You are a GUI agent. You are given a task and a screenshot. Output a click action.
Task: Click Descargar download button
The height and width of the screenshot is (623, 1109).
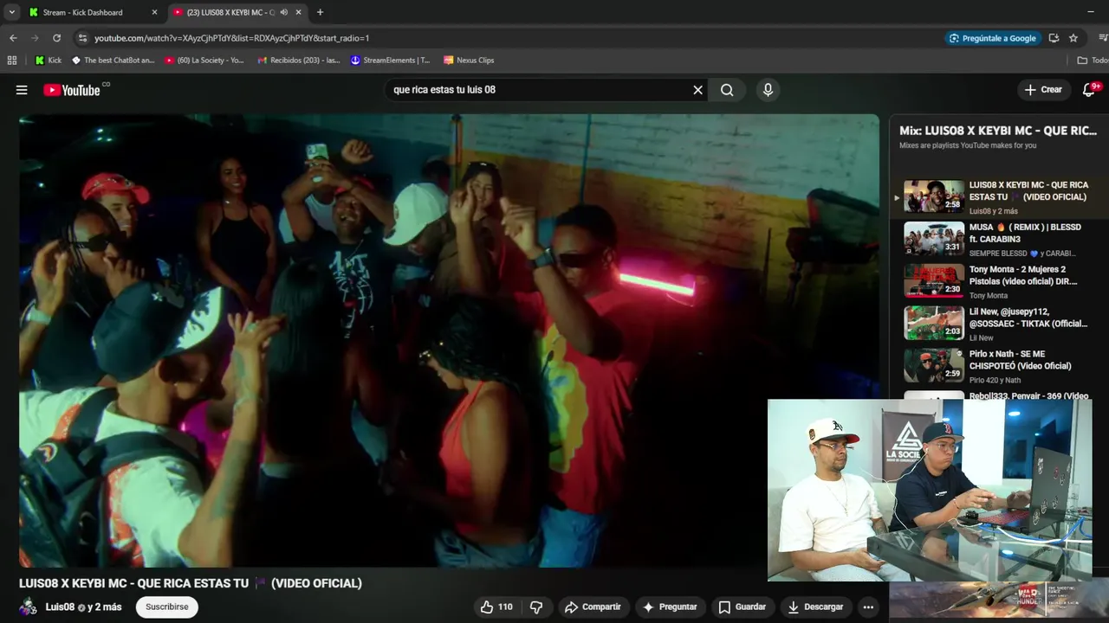click(815, 607)
